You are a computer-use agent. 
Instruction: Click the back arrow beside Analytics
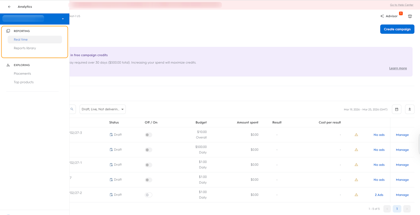[x=9, y=7]
